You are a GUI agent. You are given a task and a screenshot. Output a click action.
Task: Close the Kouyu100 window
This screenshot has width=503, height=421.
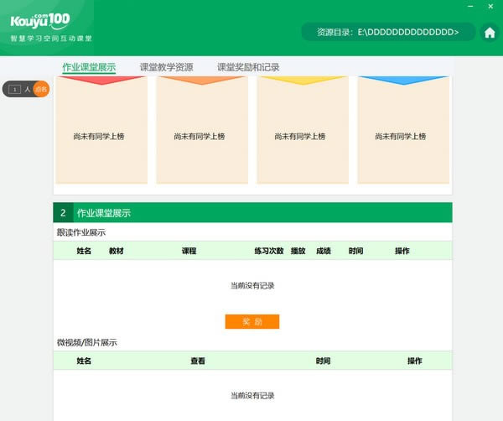[x=490, y=6]
